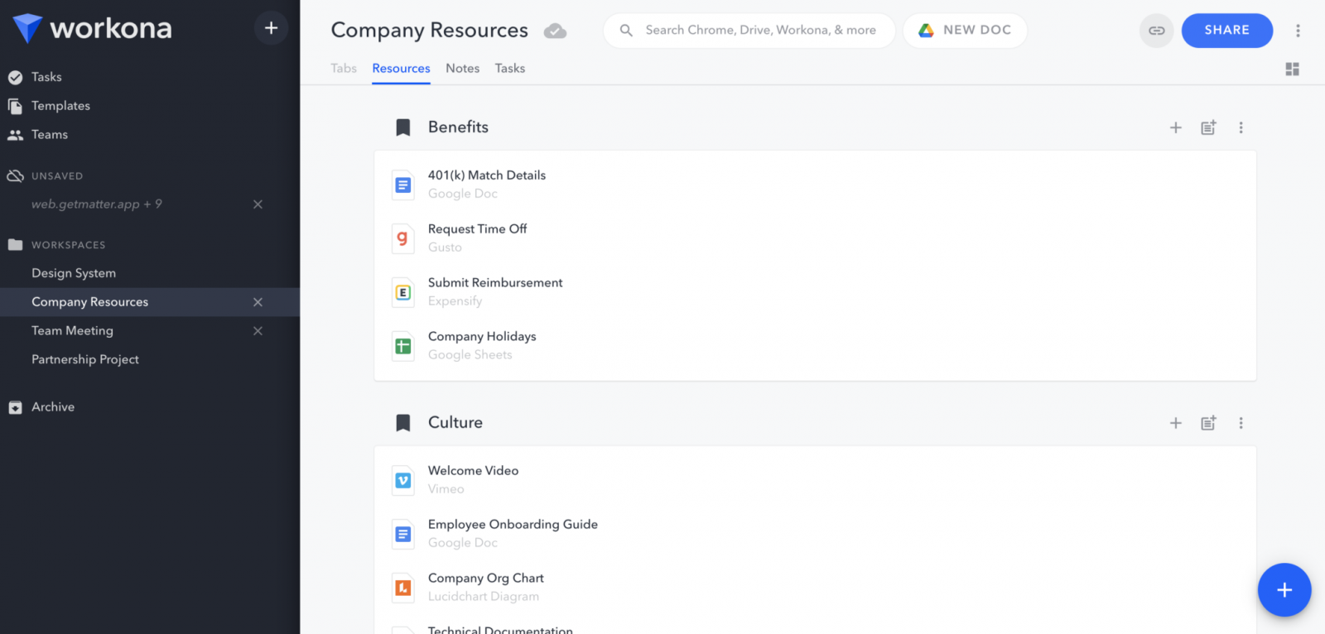Open Submit Reimbursement resource
The width and height of the screenshot is (1325, 634).
click(495, 283)
